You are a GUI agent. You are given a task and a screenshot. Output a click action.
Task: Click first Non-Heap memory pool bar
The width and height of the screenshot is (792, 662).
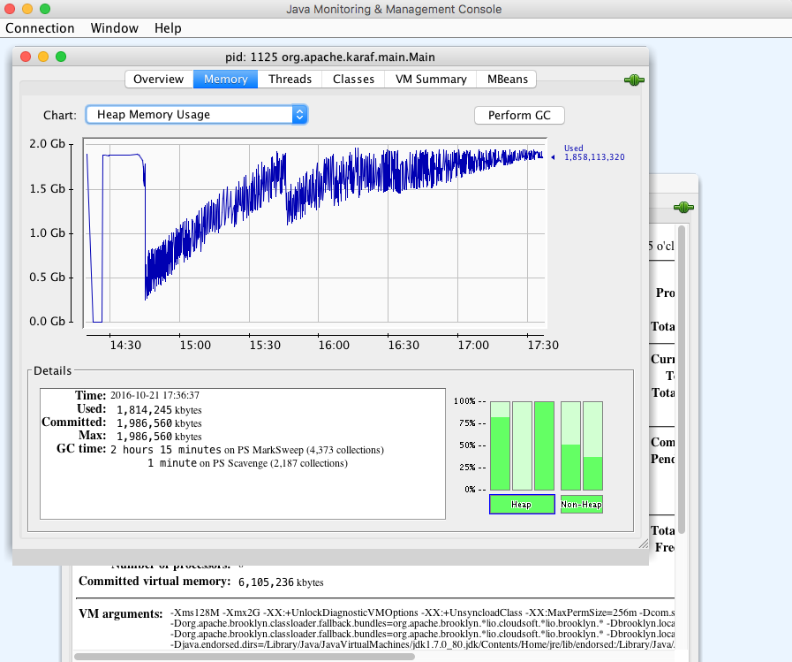pos(570,445)
